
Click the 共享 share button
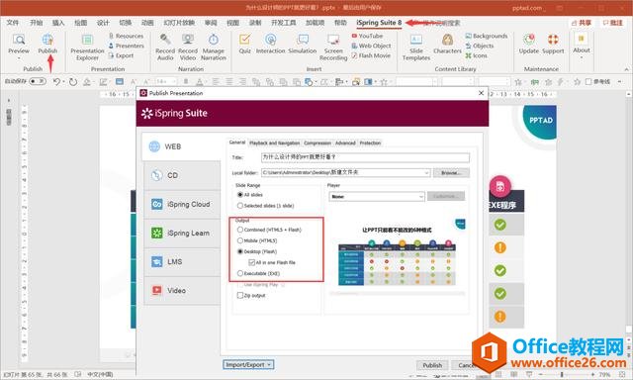point(582,23)
